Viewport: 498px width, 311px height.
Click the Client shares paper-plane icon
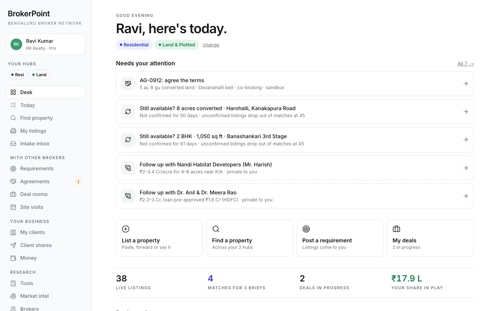click(13, 245)
